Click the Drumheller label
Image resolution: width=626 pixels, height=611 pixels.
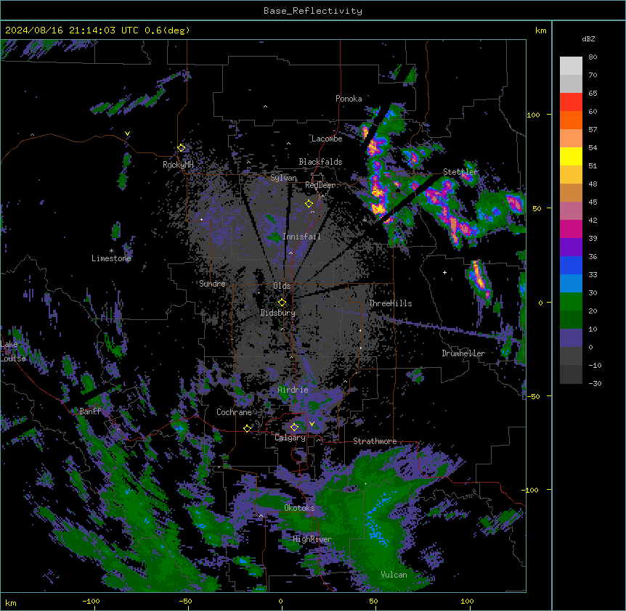pyautogui.click(x=463, y=353)
